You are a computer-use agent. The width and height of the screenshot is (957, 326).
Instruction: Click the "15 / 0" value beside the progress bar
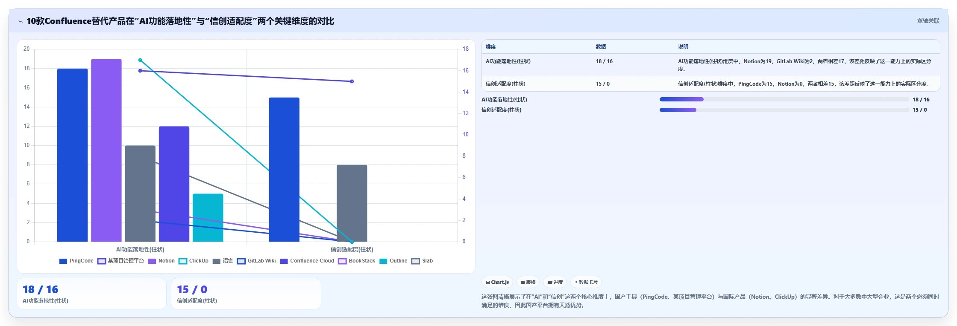920,110
